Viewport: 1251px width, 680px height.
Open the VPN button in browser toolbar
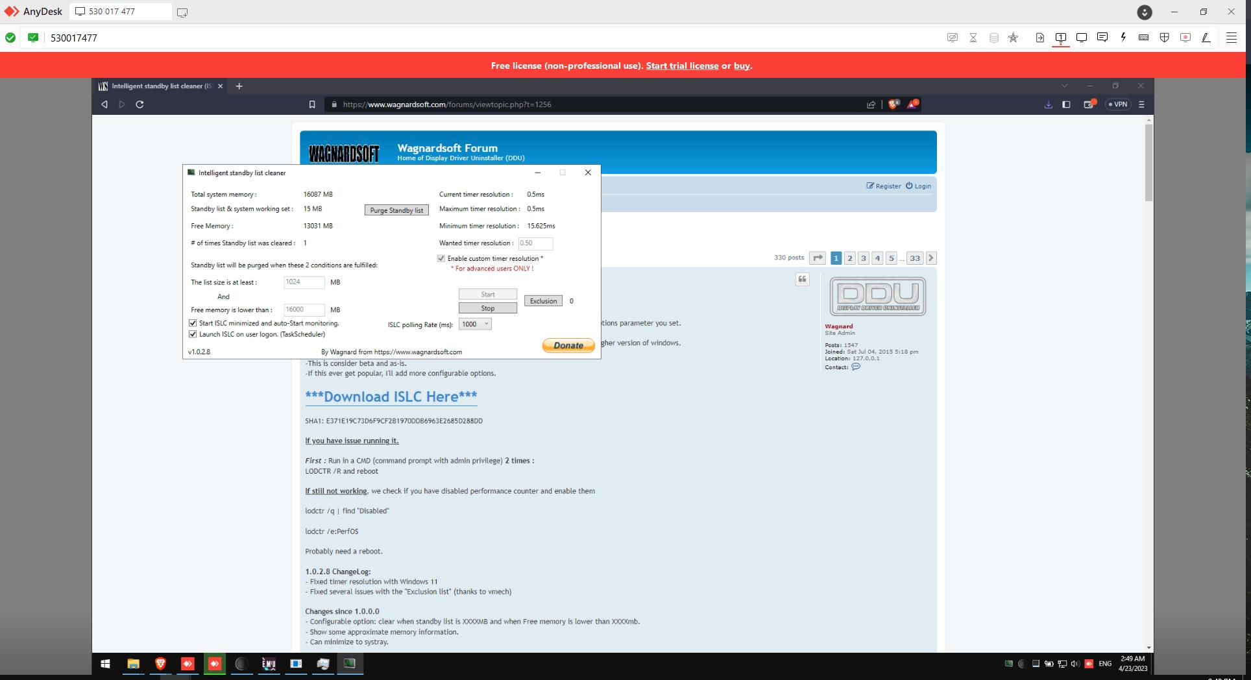pyautogui.click(x=1118, y=104)
